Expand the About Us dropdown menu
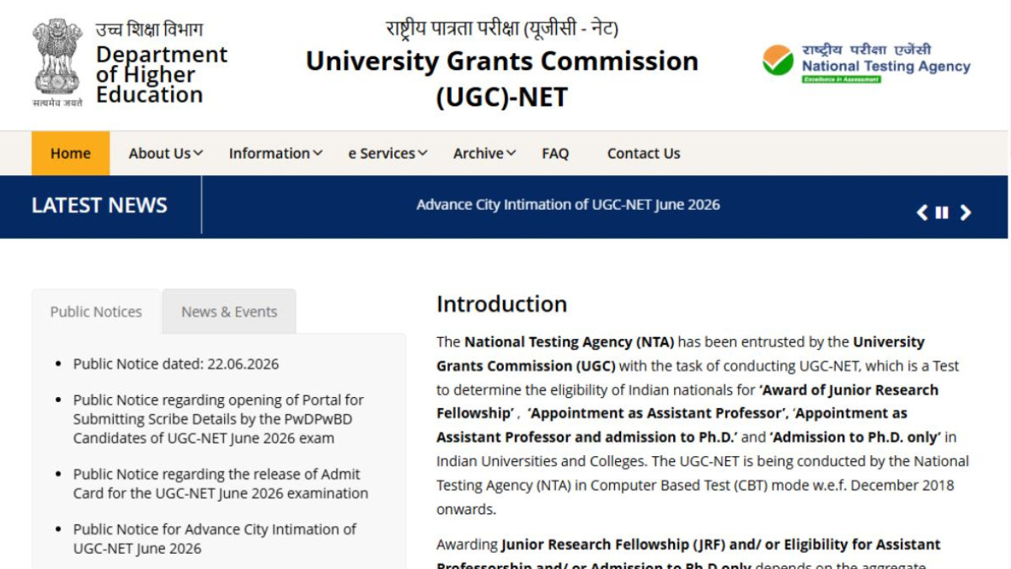Viewport: 1011px width, 569px height. point(165,153)
